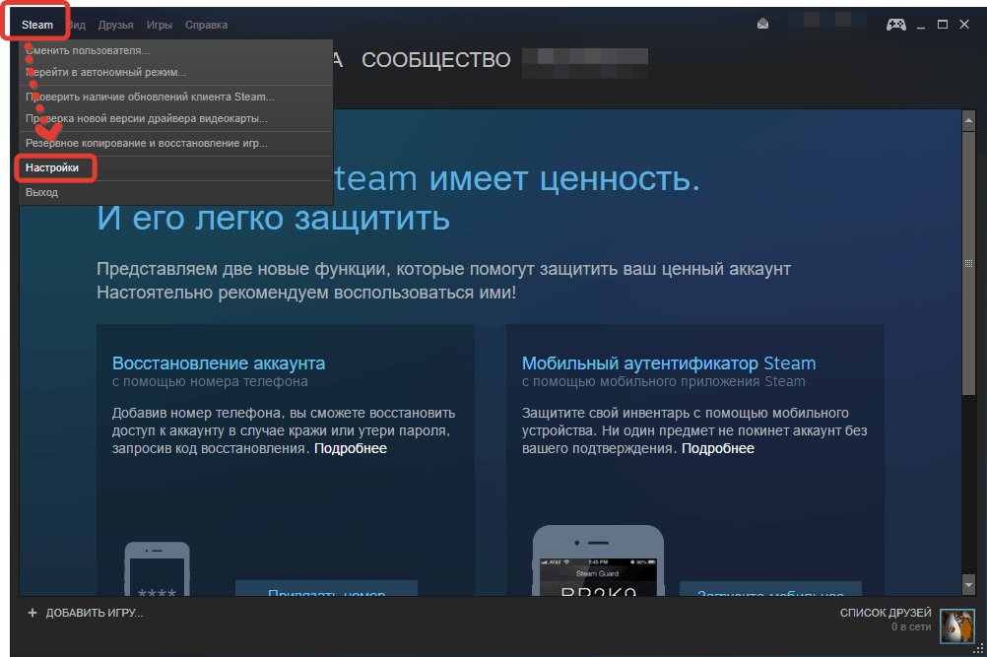
Task: Open the inbox envelope notifications icon
Action: [x=762, y=24]
